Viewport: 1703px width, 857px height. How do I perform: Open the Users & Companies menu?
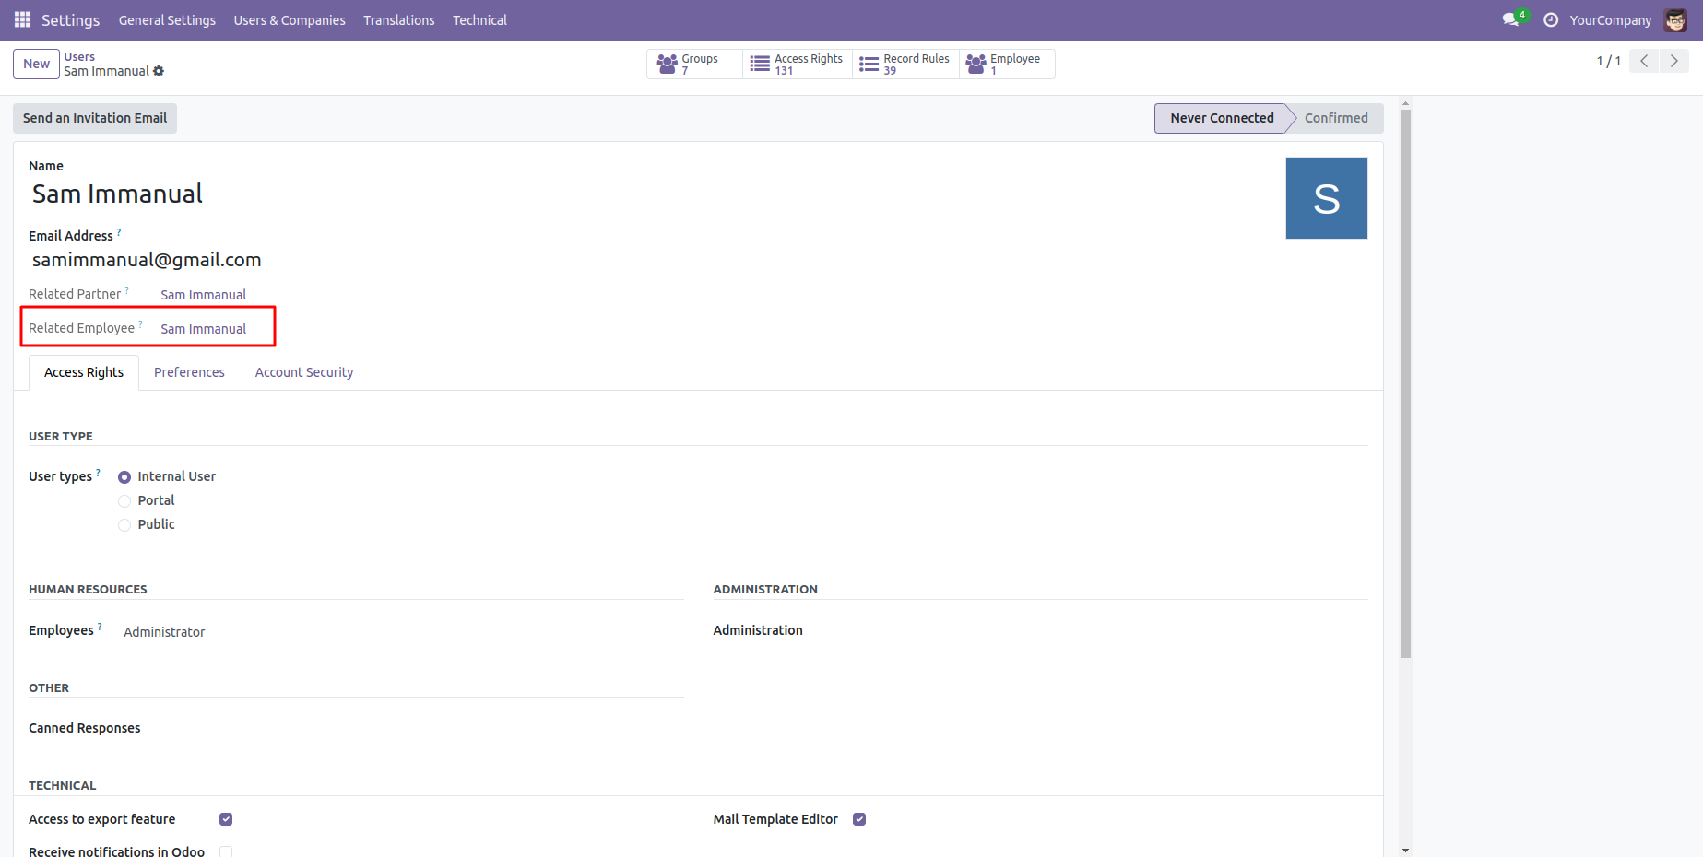pos(290,19)
